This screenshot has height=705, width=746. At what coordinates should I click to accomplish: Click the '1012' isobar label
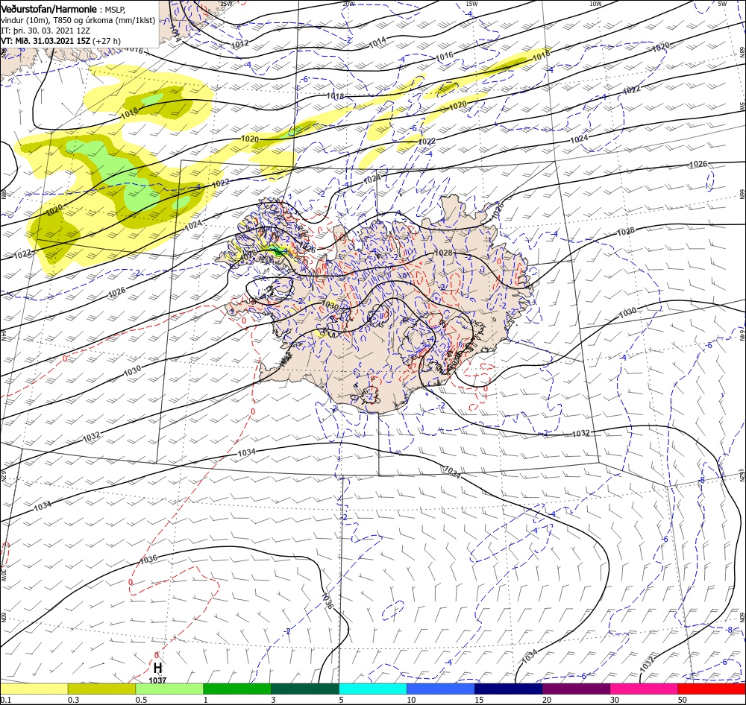pyautogui.click(x=239, y=44)
